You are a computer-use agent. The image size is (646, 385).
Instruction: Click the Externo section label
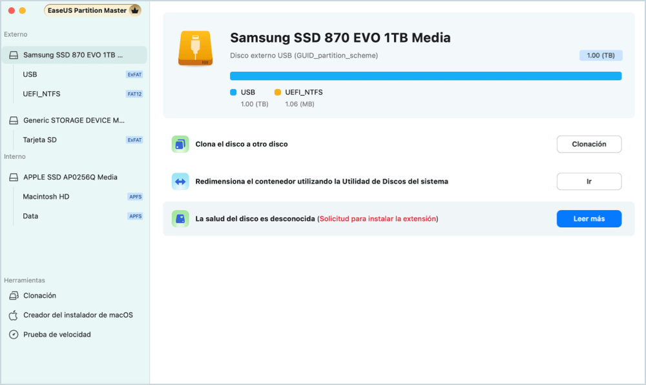[16, 35]
